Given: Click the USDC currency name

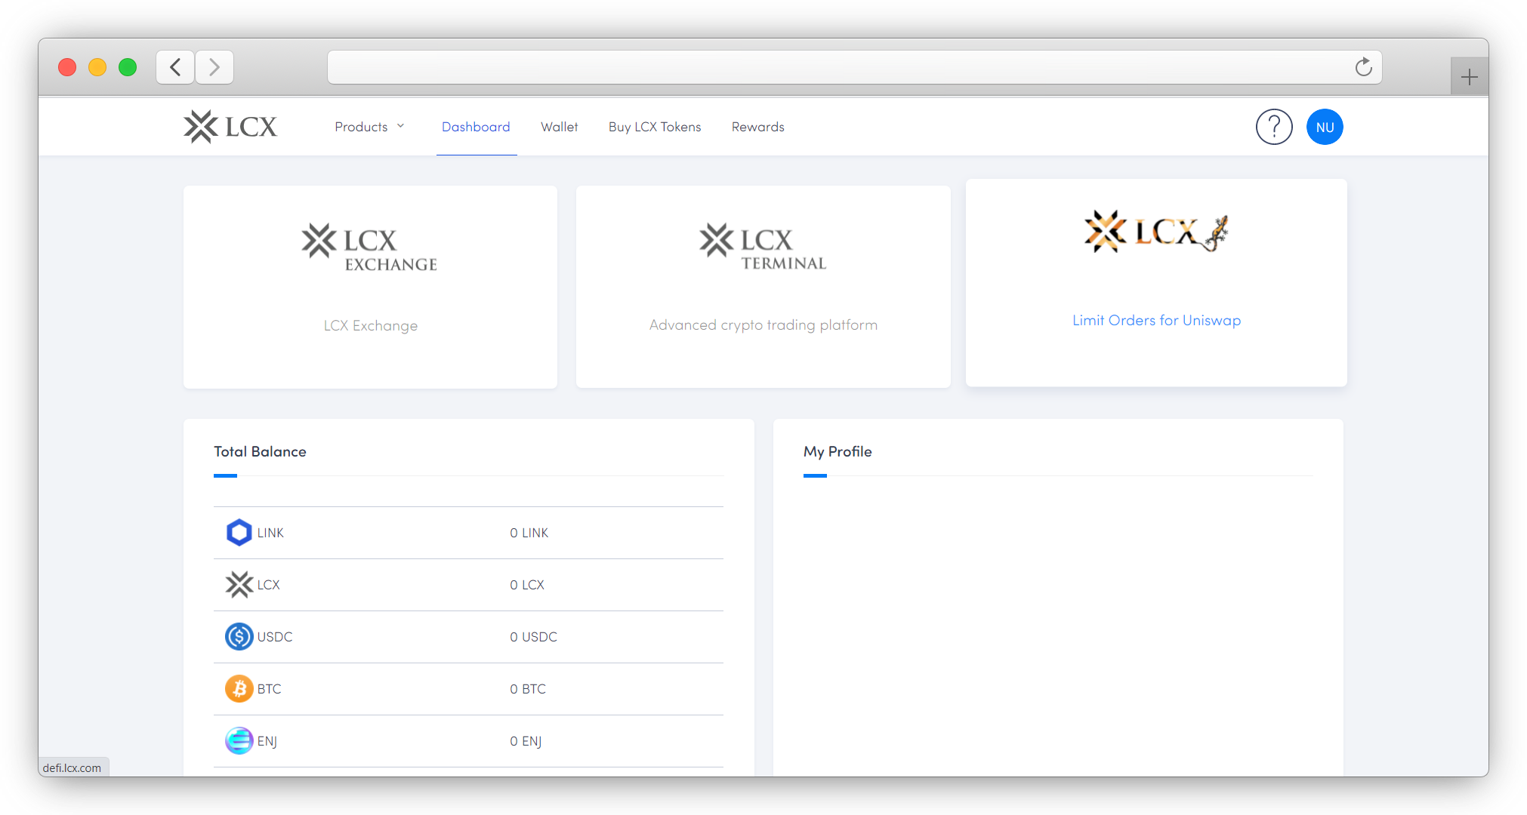Looking at the screenshot, I should [x=275, y=637].
